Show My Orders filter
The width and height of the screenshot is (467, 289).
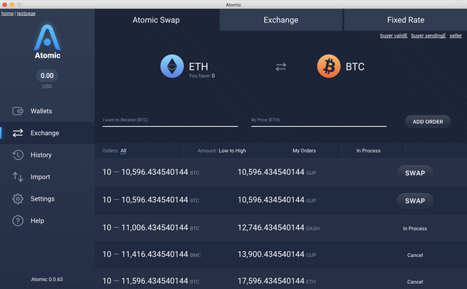(304, 151)
